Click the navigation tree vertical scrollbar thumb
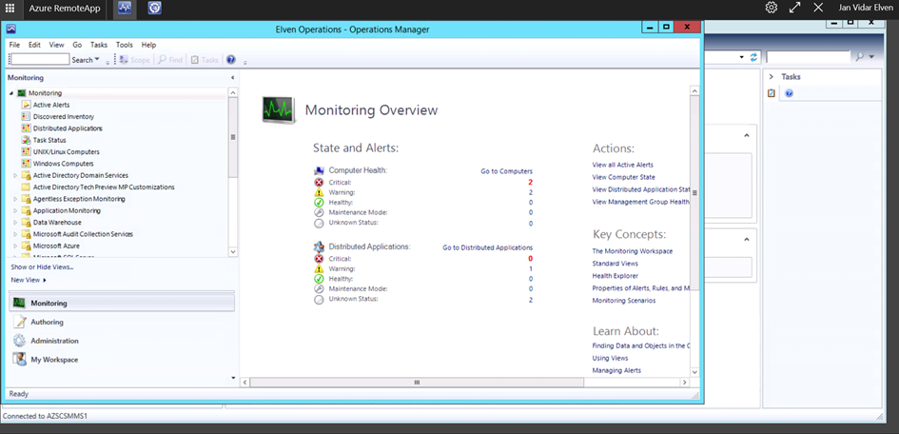 point(233,137)
